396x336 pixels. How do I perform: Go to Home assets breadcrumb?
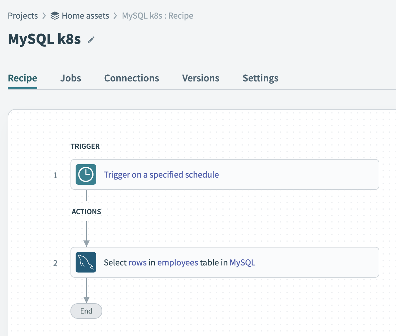point(85,16)
